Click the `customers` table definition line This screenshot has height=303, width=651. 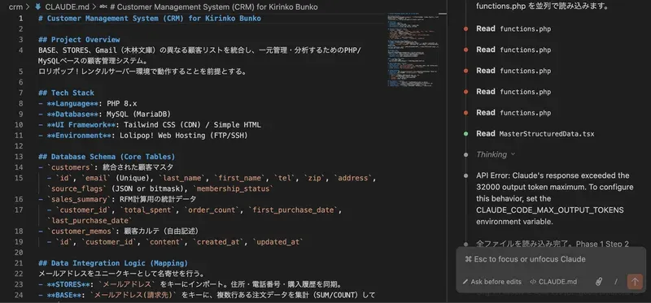point(106,167)
